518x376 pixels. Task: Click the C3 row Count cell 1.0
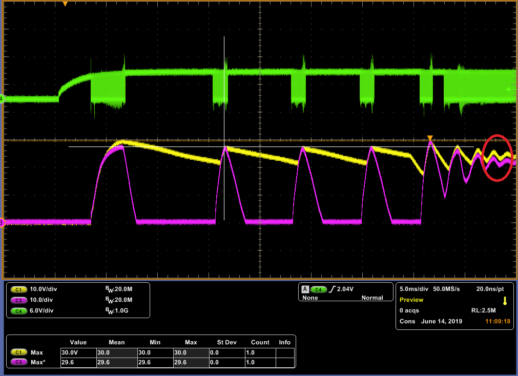[260, 363]
